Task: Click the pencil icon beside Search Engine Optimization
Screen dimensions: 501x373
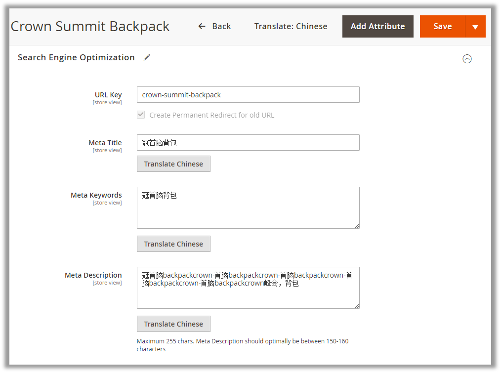Action: (147, 57)
